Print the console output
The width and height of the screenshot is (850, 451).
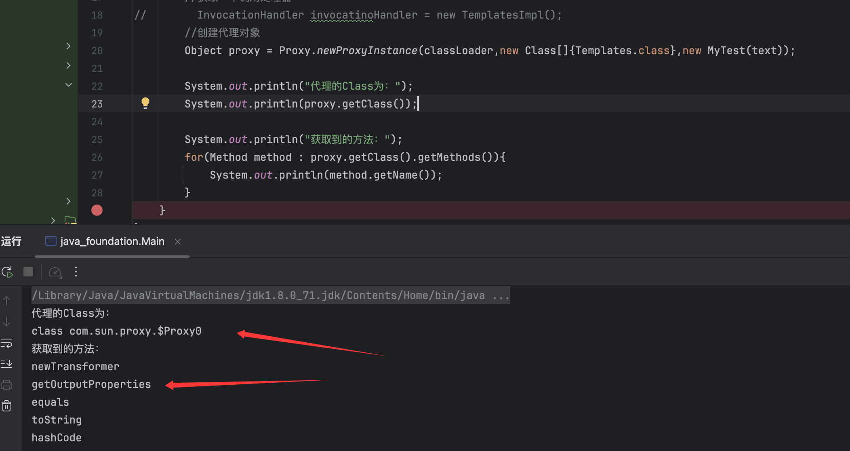tap(6, 385)
